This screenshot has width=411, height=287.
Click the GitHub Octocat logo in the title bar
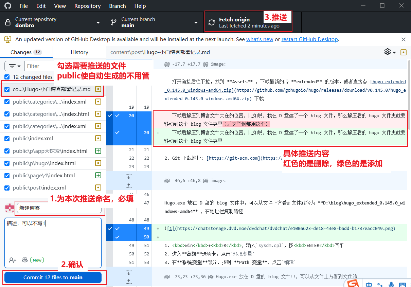point(7,6)
